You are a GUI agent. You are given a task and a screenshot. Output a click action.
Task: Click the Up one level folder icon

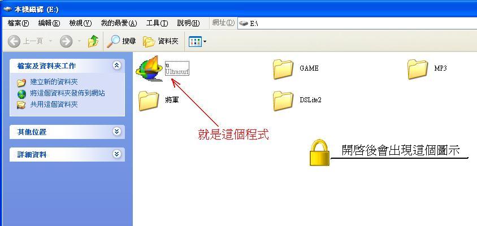[x=93, y=41]
